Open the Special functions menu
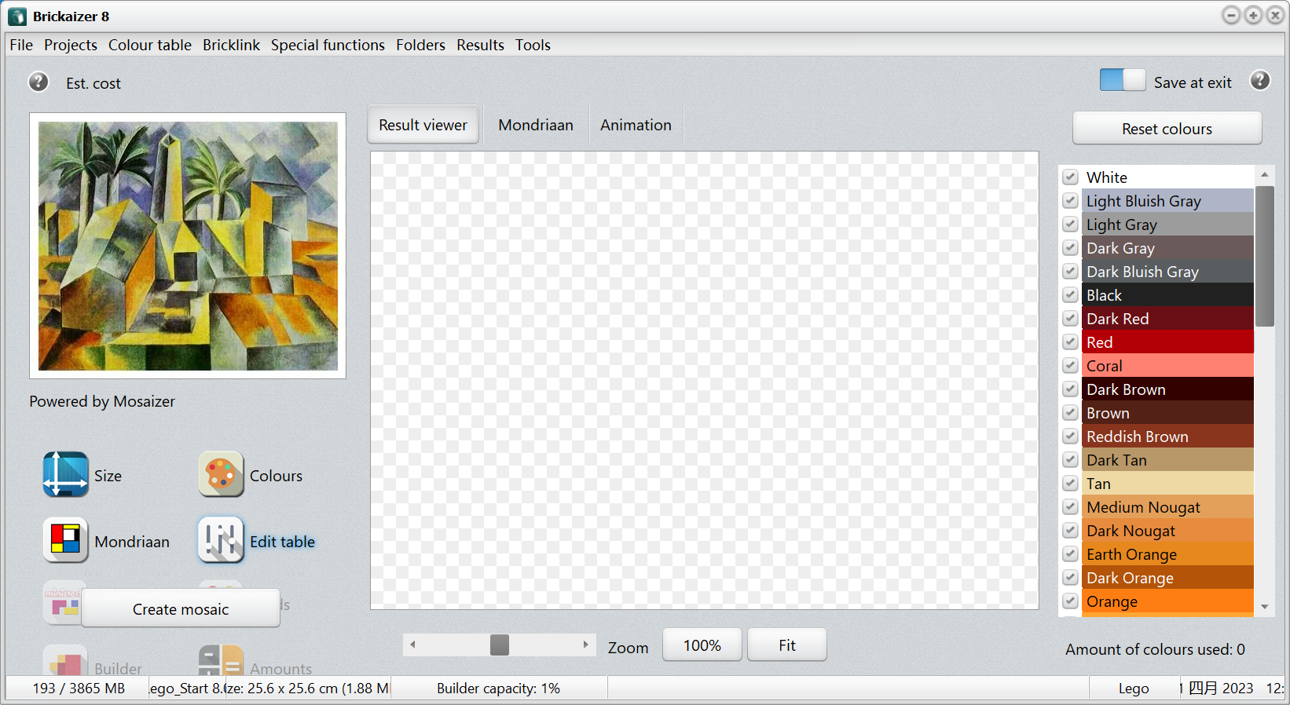Viewport: 1290px width, 705px height. click(328, 45)
